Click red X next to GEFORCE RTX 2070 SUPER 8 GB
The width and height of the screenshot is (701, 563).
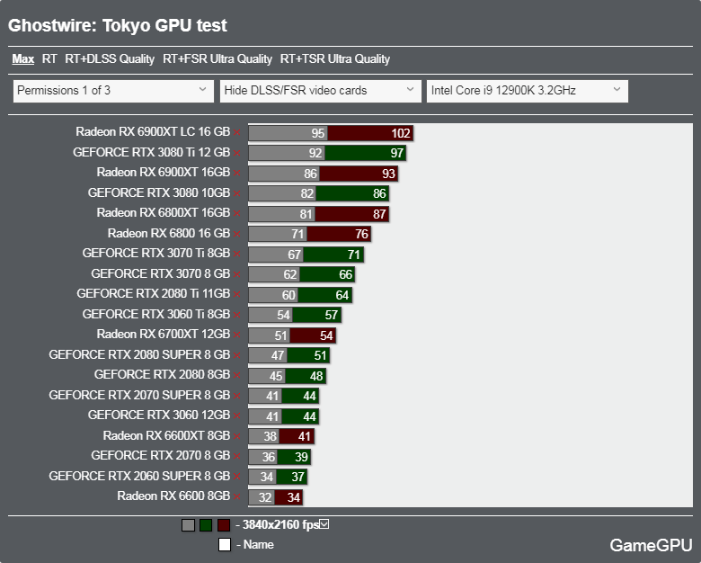point(237,396)
